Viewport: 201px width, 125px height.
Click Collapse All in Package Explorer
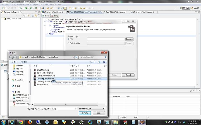pyautogui.click(x=33, y=16)
